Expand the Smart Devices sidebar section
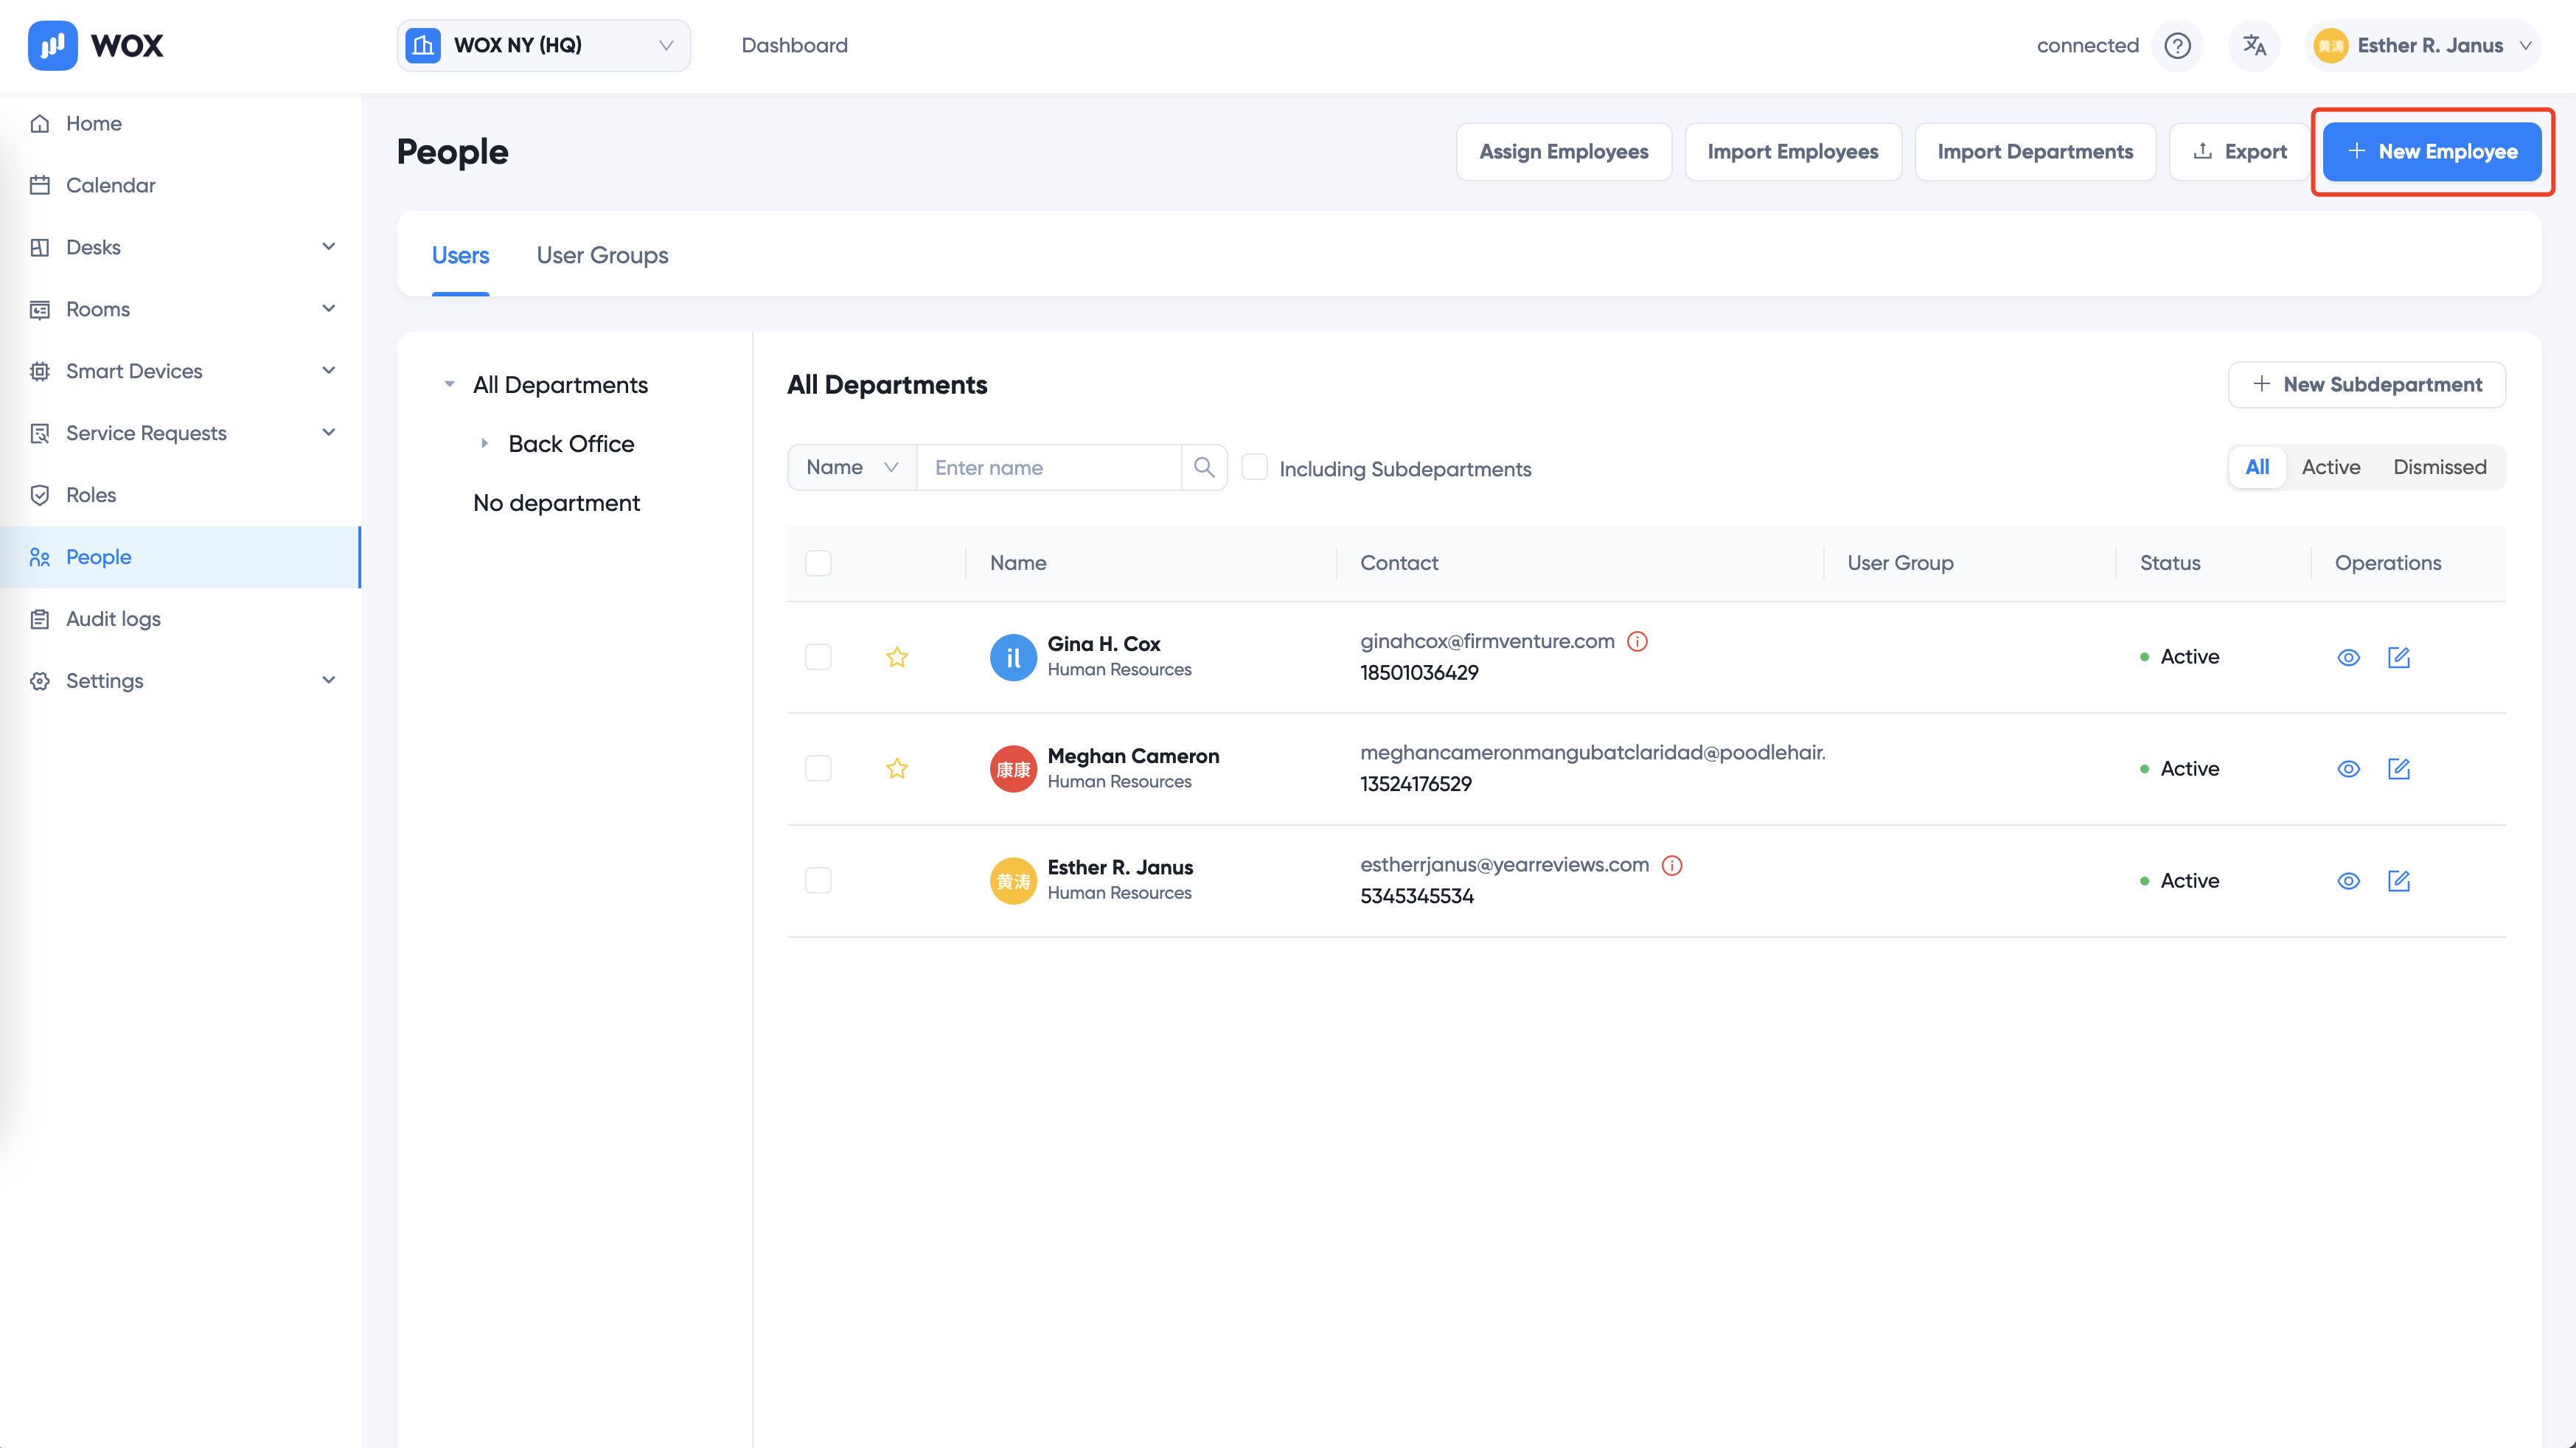Viewport: 2576px width, 1448px height. 328,371
